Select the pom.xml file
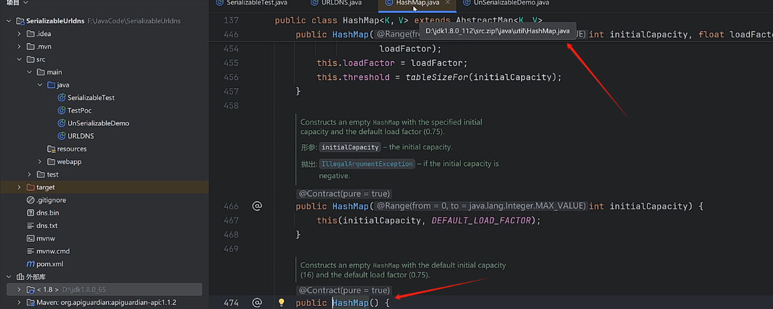The height and width of the screenshot is (309, 773). 50,264
